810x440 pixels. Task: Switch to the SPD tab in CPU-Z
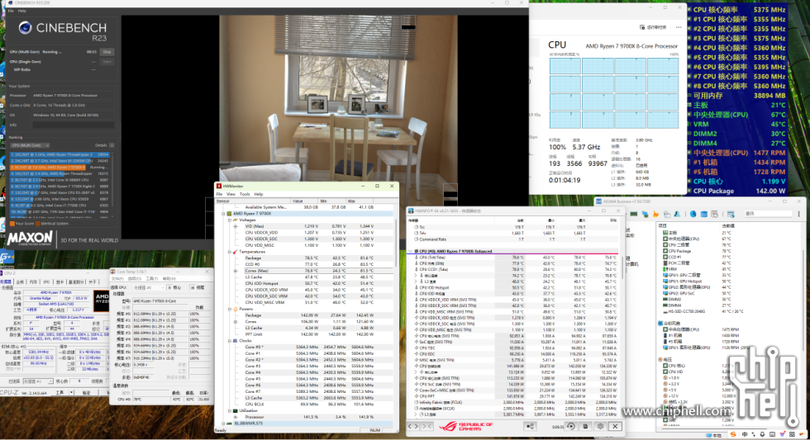46,282
